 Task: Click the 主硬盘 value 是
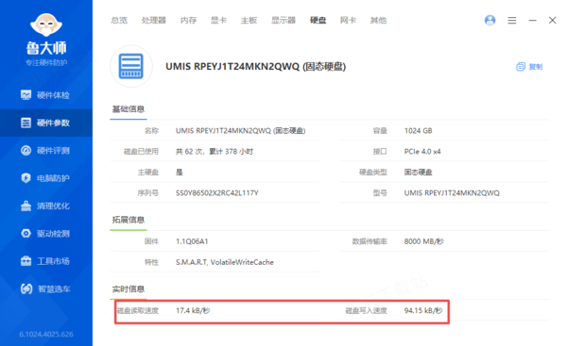pos(179,173)
